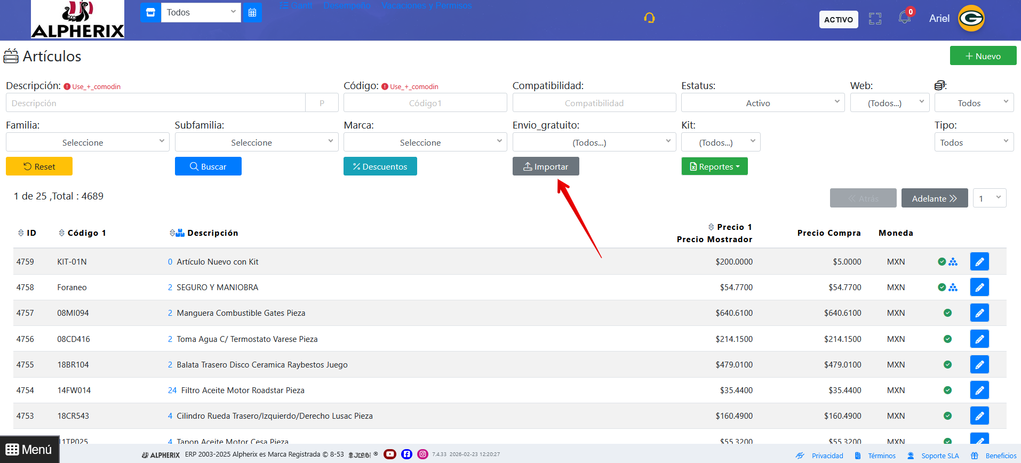Click the Ariel user avatar
This screenshot has height=463, width=1021.
pyautogui.click(x=971, y=19)
